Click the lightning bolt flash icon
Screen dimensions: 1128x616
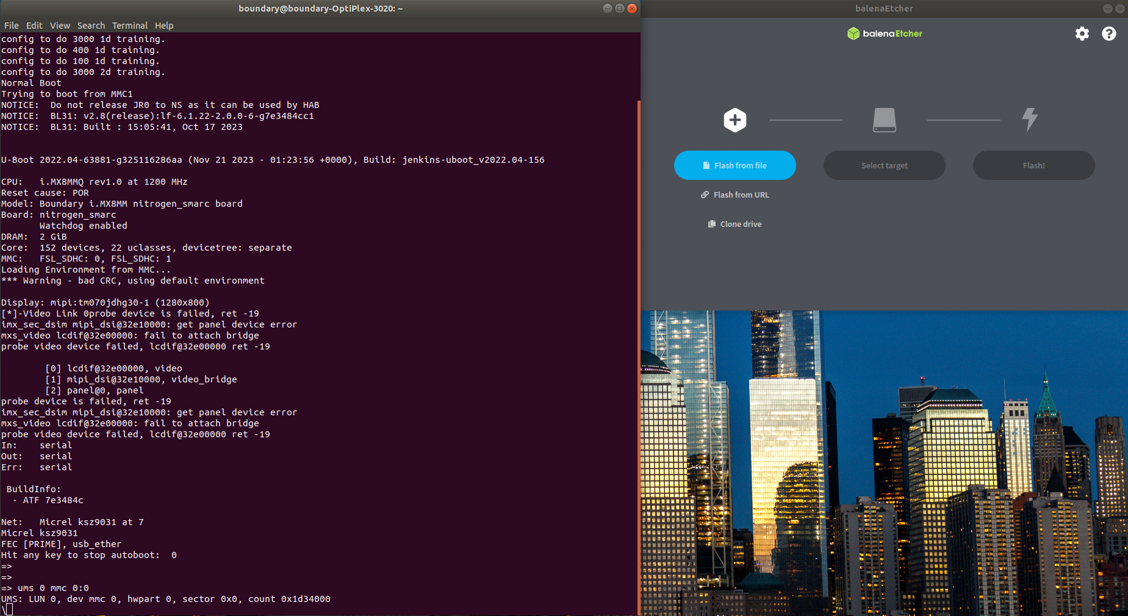point(1030,120)
